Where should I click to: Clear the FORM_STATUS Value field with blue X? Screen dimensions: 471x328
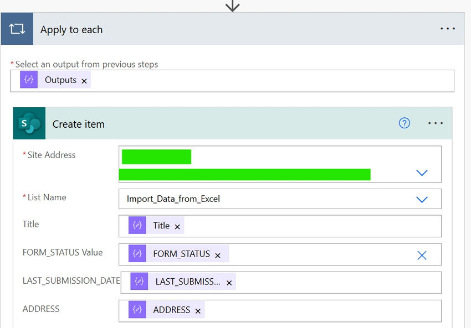[422, 255]
